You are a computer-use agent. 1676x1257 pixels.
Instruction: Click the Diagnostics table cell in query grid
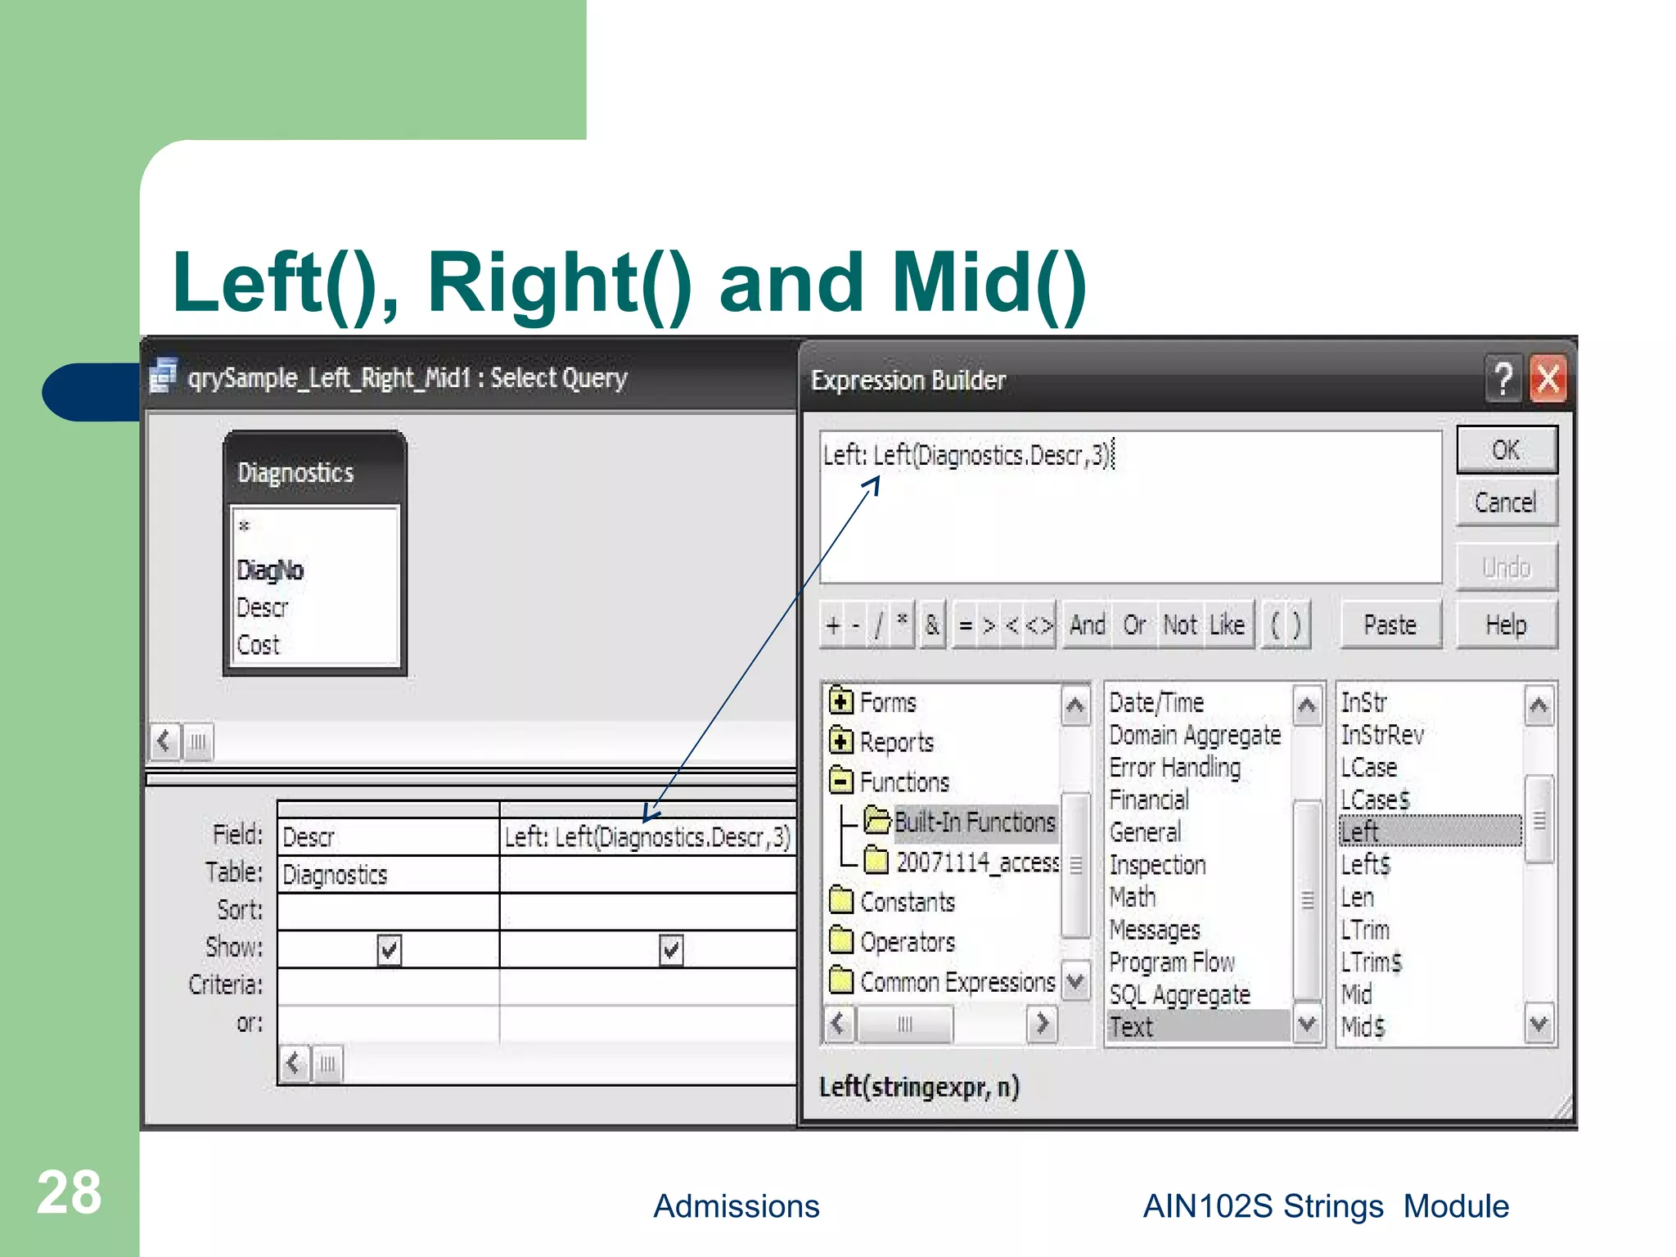[389, 875]
